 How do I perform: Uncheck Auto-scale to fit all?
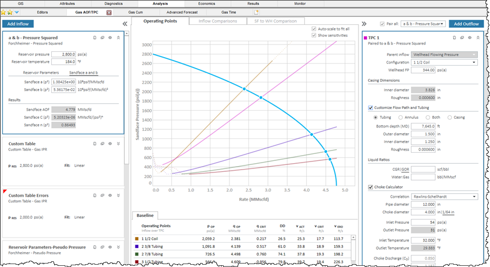[x=314, y=28]
